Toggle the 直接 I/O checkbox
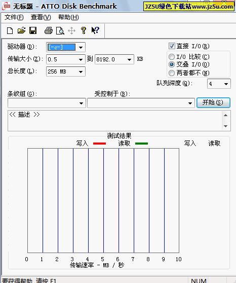Viewport: 236px width, 283px height. coord(172,46)
